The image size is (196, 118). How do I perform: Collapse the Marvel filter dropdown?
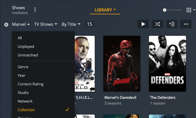(x=21, y=24)
